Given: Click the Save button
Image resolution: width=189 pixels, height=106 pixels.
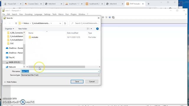Looking at the screenshot, I should tap(77, 82).
